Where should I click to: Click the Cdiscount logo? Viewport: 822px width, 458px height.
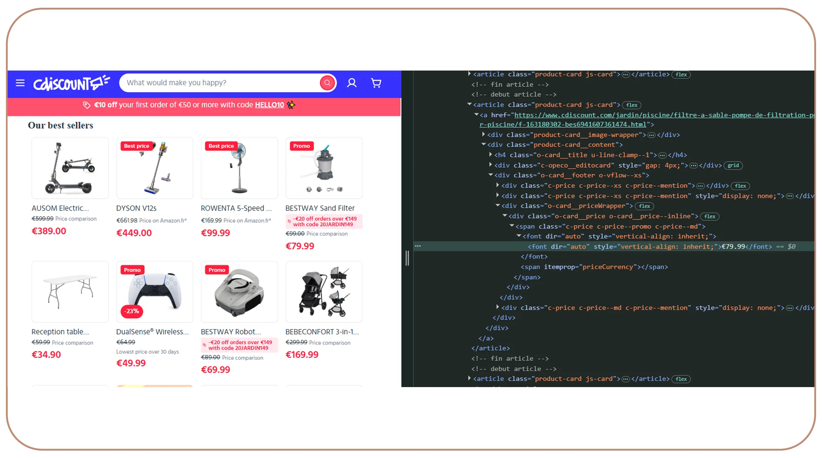(x=72, y=83)
